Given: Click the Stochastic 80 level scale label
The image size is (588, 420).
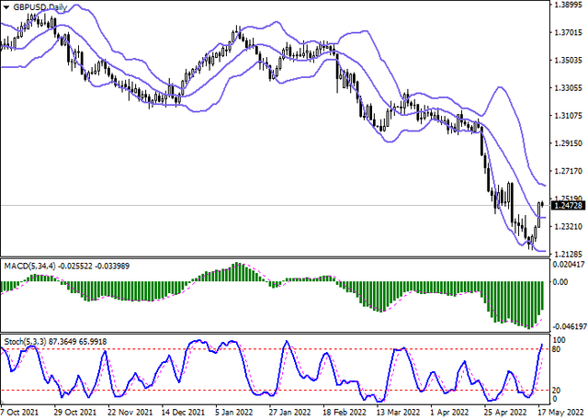Looking at the screenshot, I should (558, 350).
